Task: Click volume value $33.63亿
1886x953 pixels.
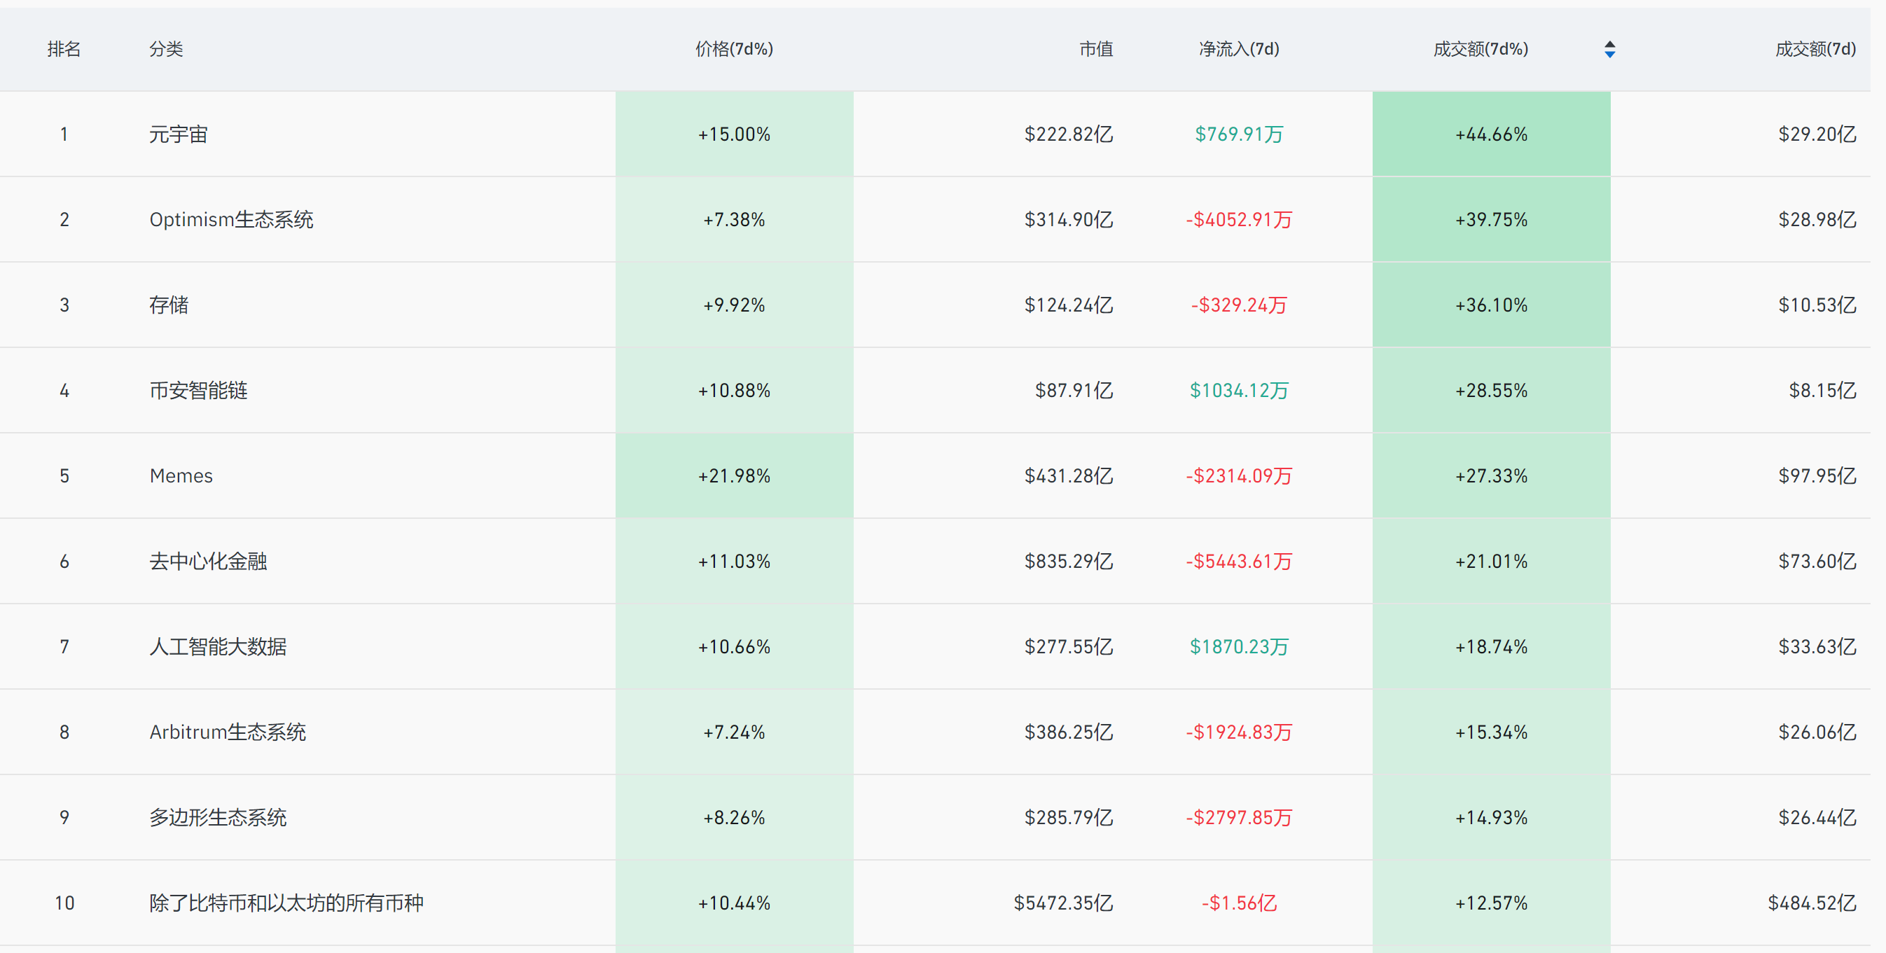Action: (x=1817, y=647)
